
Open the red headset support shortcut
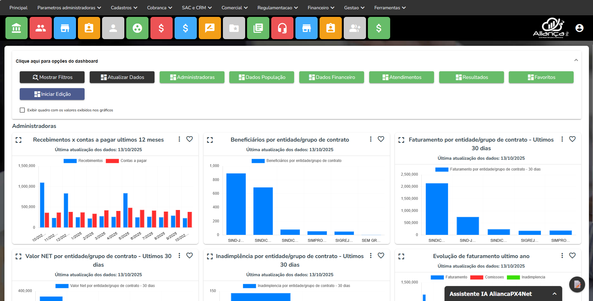[x=282, y=28]
